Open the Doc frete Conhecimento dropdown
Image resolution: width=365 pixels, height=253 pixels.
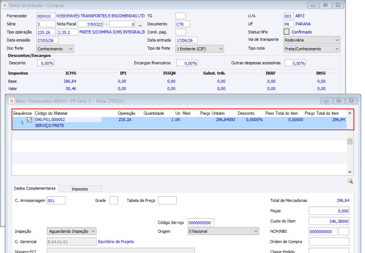click(55, 49)
